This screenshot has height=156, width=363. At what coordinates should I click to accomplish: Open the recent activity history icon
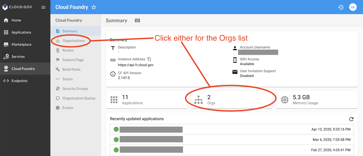click(x=341, y=7)
